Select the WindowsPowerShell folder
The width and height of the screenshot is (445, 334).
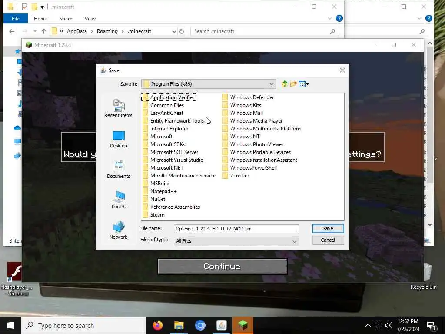click(250, 167)
